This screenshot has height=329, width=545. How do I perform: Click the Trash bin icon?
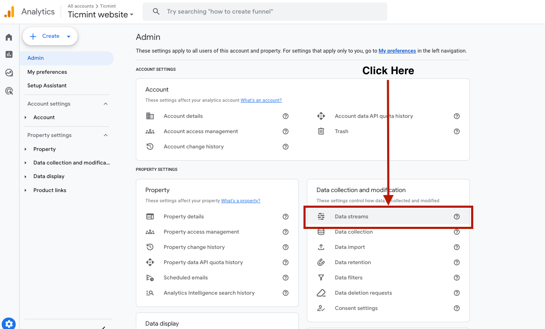321,131
